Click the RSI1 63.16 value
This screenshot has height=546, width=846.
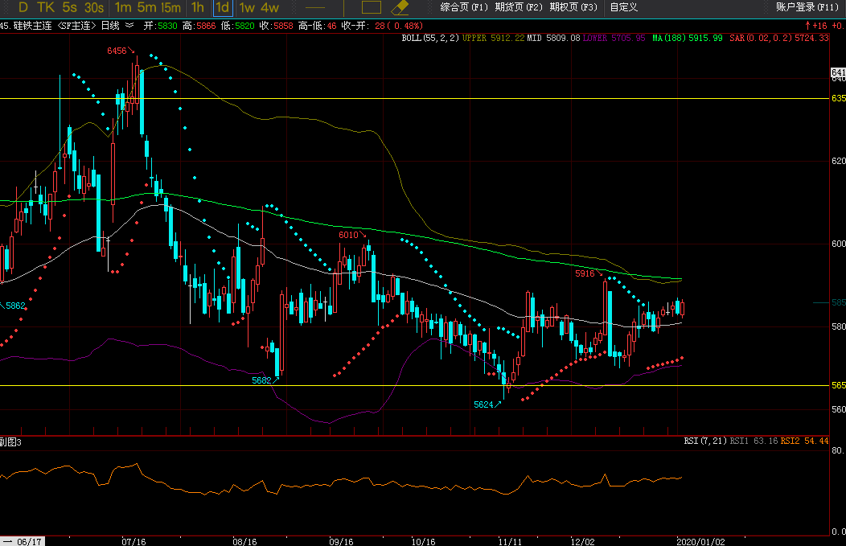754,441
